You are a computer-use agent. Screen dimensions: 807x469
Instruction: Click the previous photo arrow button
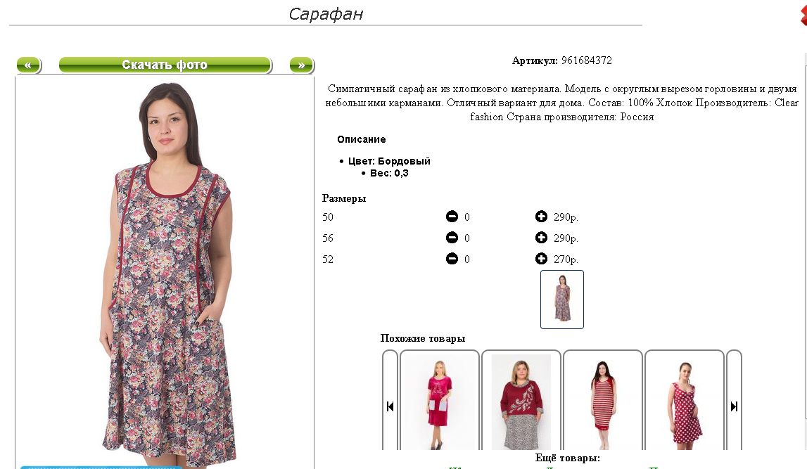(x=28, y=65)
